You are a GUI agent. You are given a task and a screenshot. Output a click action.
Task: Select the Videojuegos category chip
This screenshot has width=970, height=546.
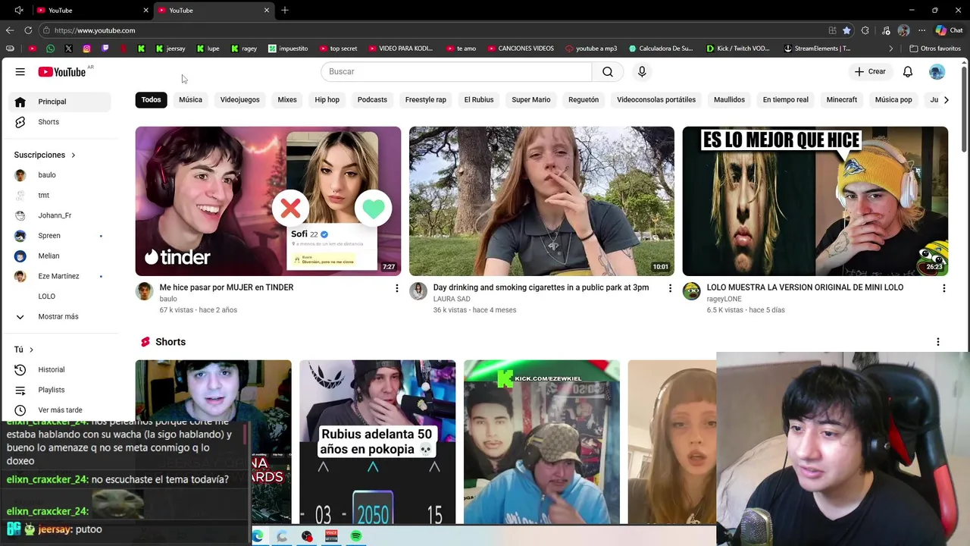point(239,99)
